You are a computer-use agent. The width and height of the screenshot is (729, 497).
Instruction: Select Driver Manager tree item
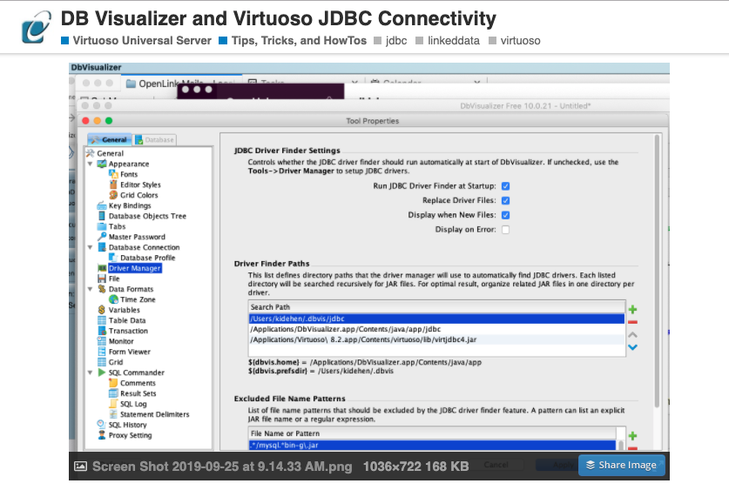[x=135, y=268]
